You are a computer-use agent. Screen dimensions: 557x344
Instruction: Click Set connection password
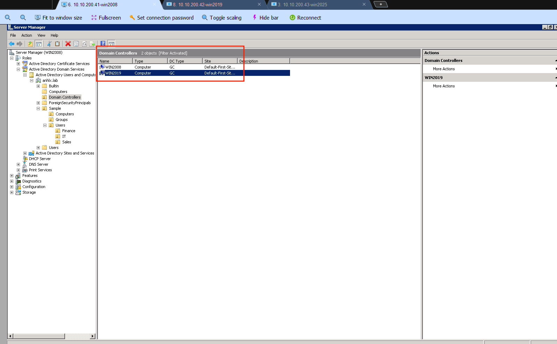161,17
